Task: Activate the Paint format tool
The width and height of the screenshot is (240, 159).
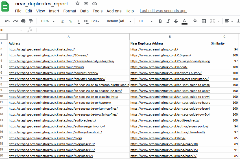Action: coord(31,21)
